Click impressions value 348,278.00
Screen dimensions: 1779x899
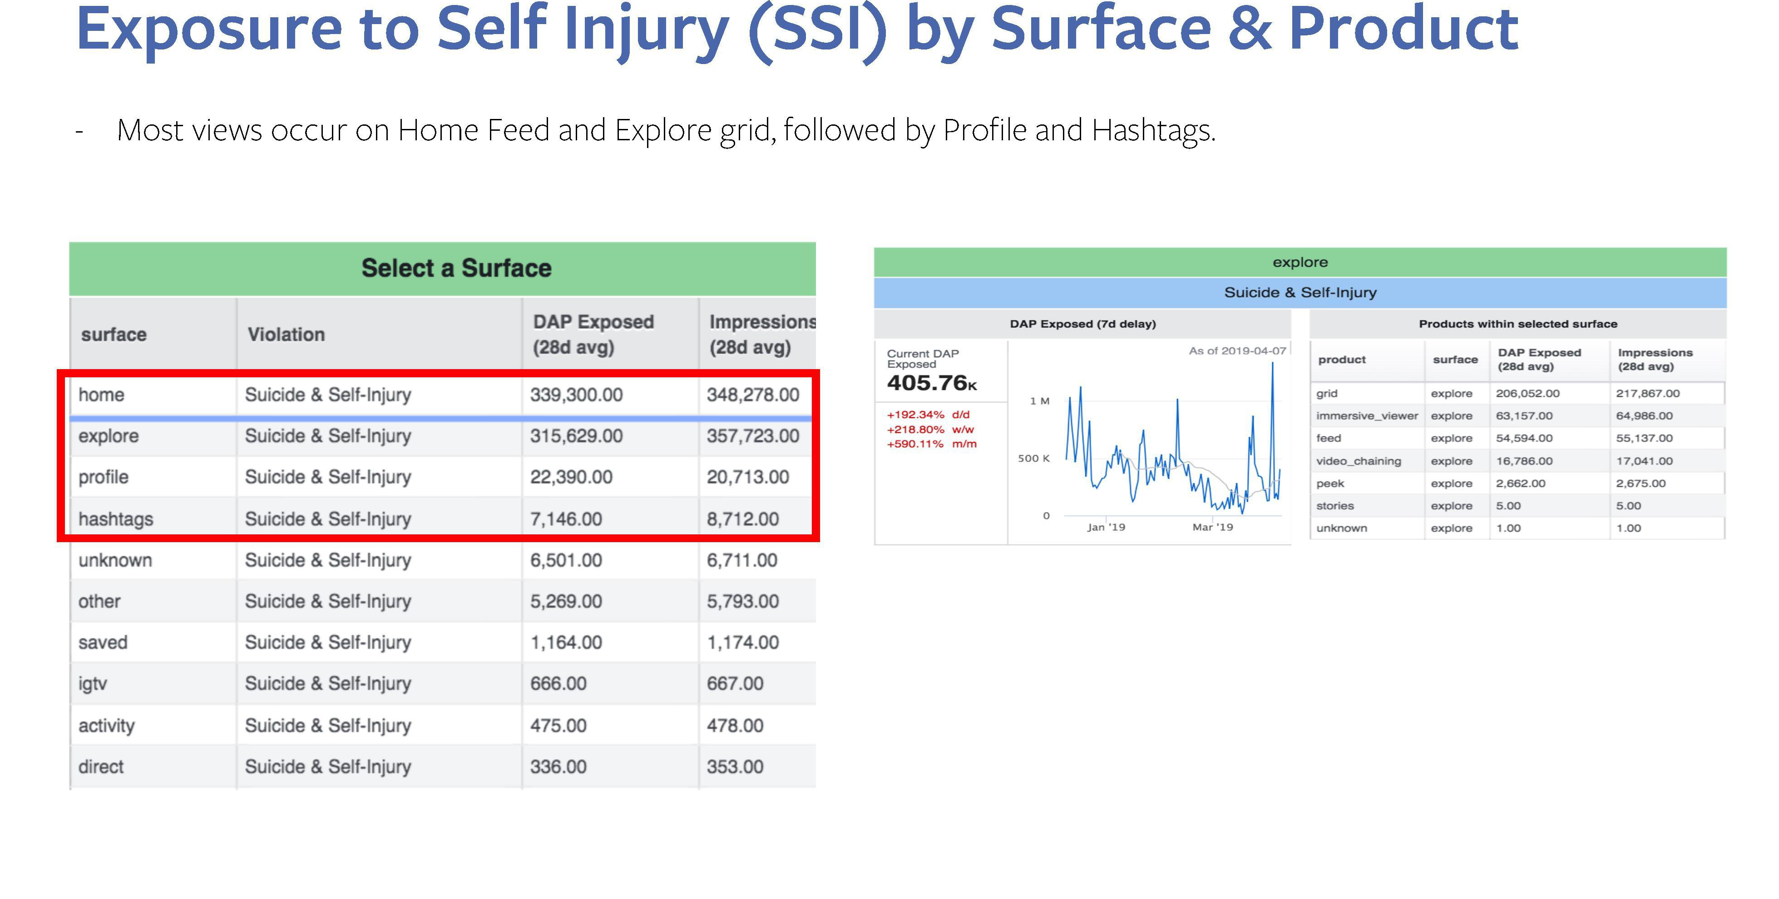coord(753,395)
